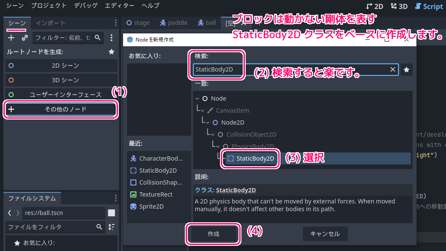The width and height of the screenshot is (446, 251).
Task: Collapse the PhysicsBody2D branch
Action: (x=218, y=146)
